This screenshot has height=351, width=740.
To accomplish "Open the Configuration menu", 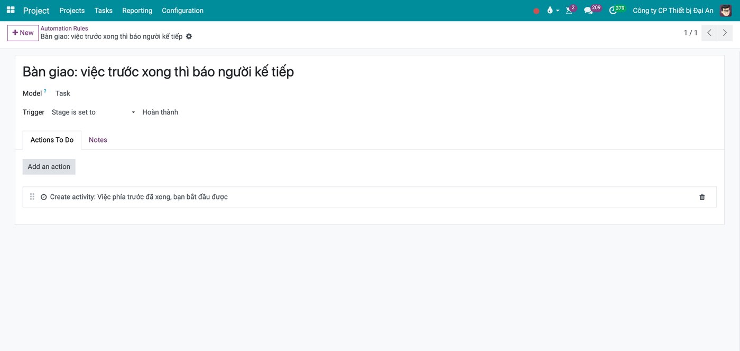I will 182,11.
